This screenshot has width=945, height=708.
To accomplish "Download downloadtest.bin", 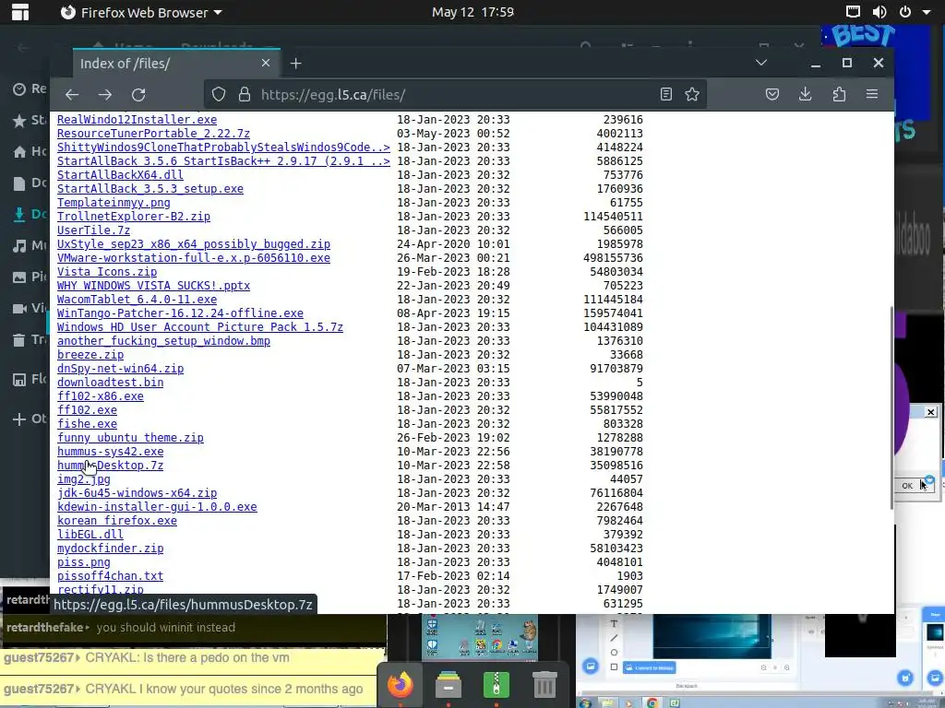I will 111,383.
